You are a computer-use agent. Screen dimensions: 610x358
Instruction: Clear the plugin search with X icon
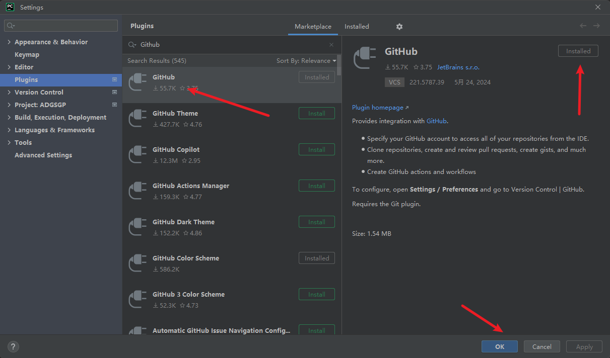click(331, 45)
